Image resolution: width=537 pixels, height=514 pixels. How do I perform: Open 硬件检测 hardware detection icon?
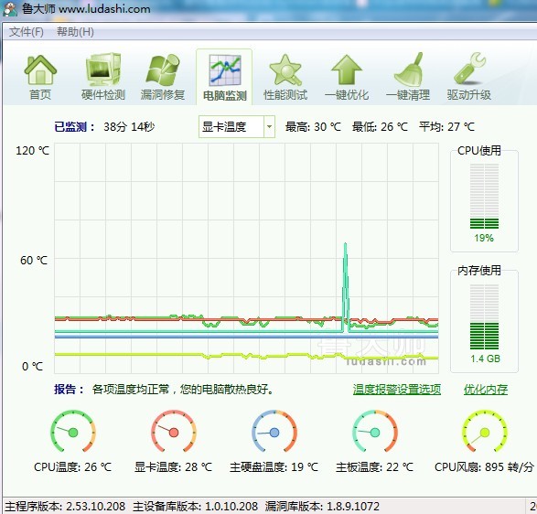102,70
